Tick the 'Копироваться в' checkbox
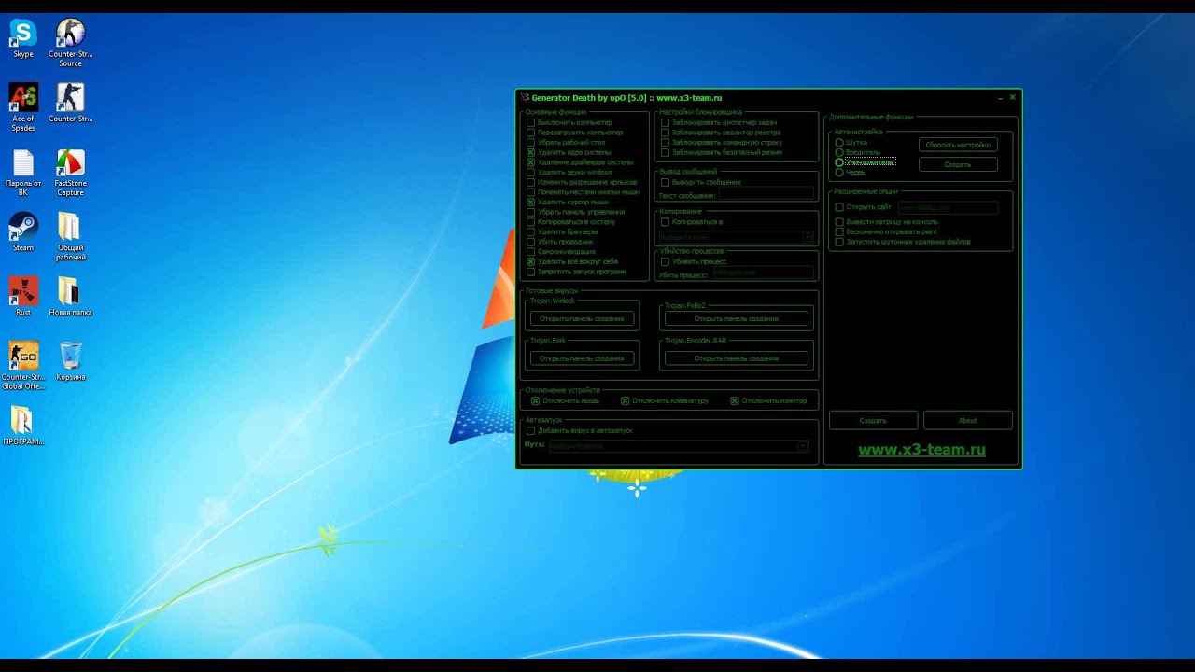The image size is (1195, 672). pos(666,222)
